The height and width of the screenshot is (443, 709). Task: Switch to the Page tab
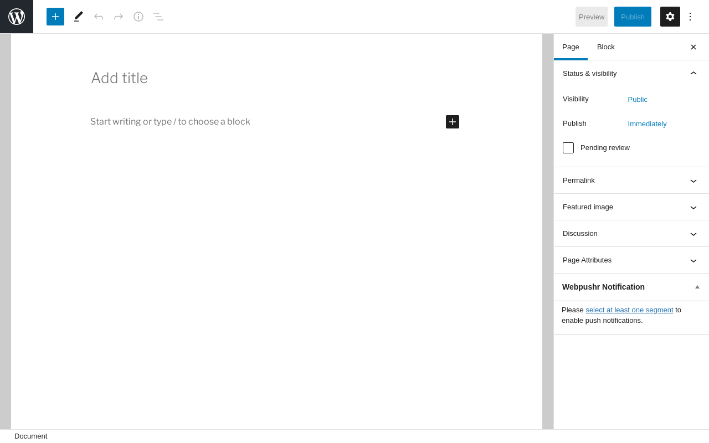[x=571, y=47]
